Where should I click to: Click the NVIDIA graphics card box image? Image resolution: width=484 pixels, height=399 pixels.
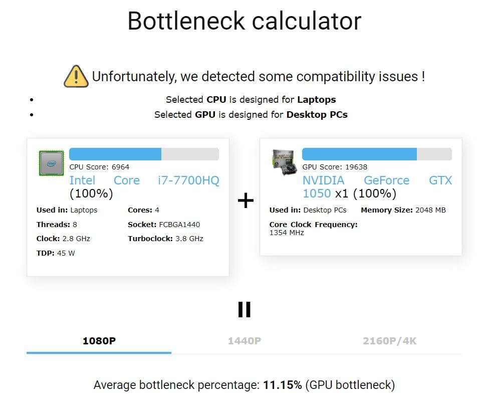284,162
